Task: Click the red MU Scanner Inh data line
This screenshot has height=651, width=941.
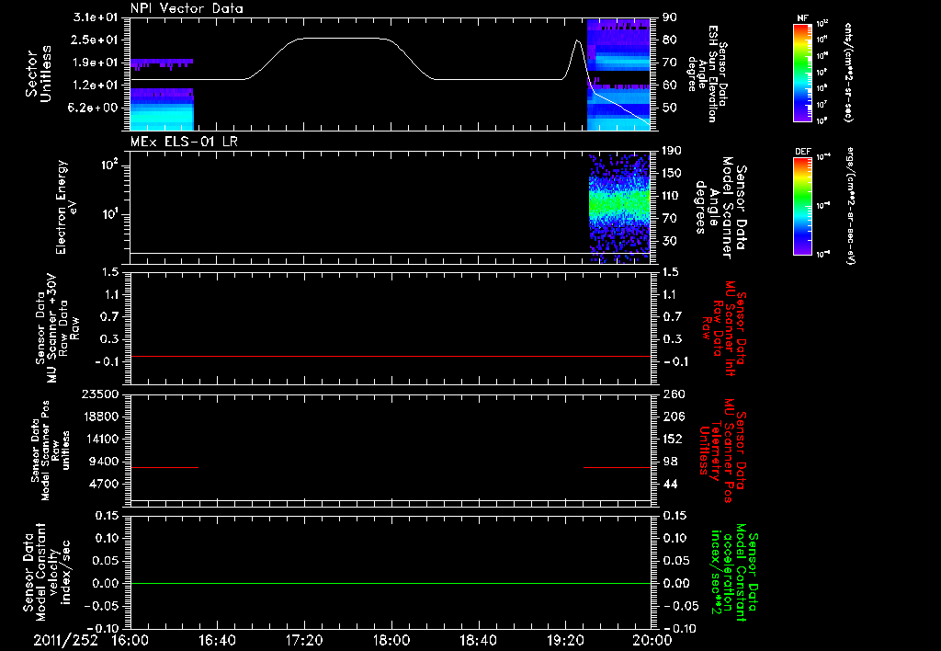Action: tap(391, 356)
